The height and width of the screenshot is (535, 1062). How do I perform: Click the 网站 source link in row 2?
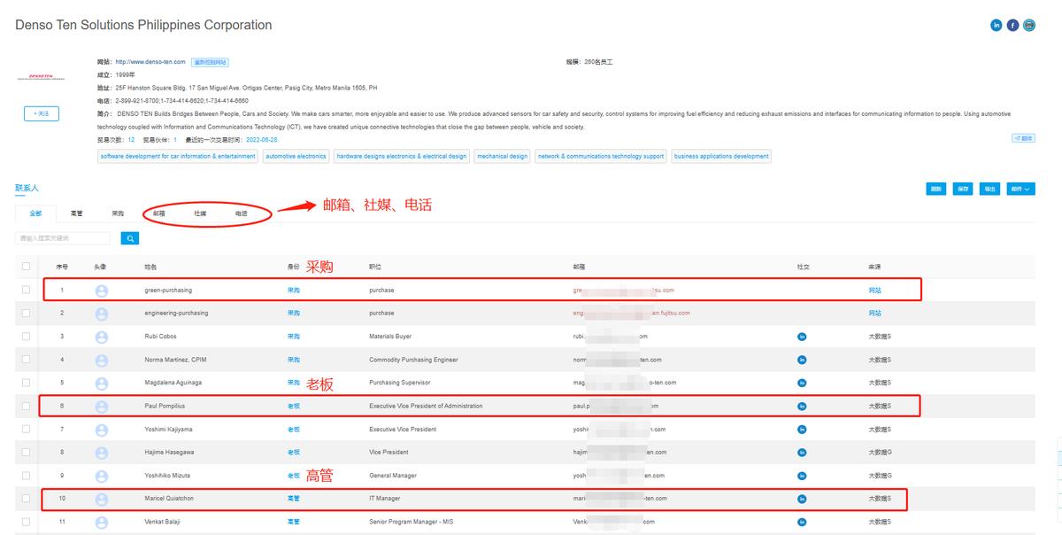tap(874, 314)
